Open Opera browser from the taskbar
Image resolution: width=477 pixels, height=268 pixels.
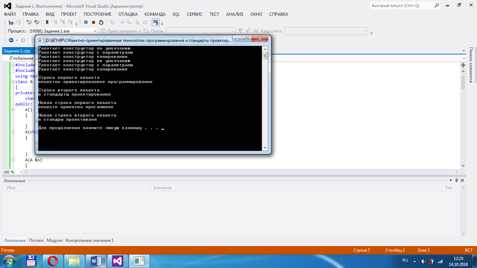click(53, 261)
